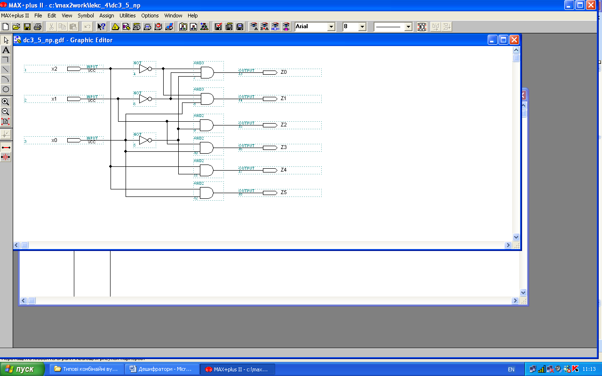
Task: Open the Hierarchy Display icon
Action: coord(115,27)
